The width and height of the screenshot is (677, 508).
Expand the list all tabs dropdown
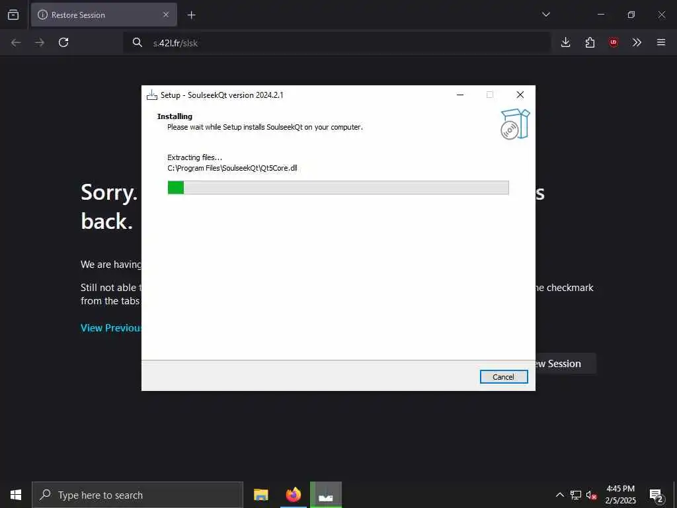coord(545,15)
